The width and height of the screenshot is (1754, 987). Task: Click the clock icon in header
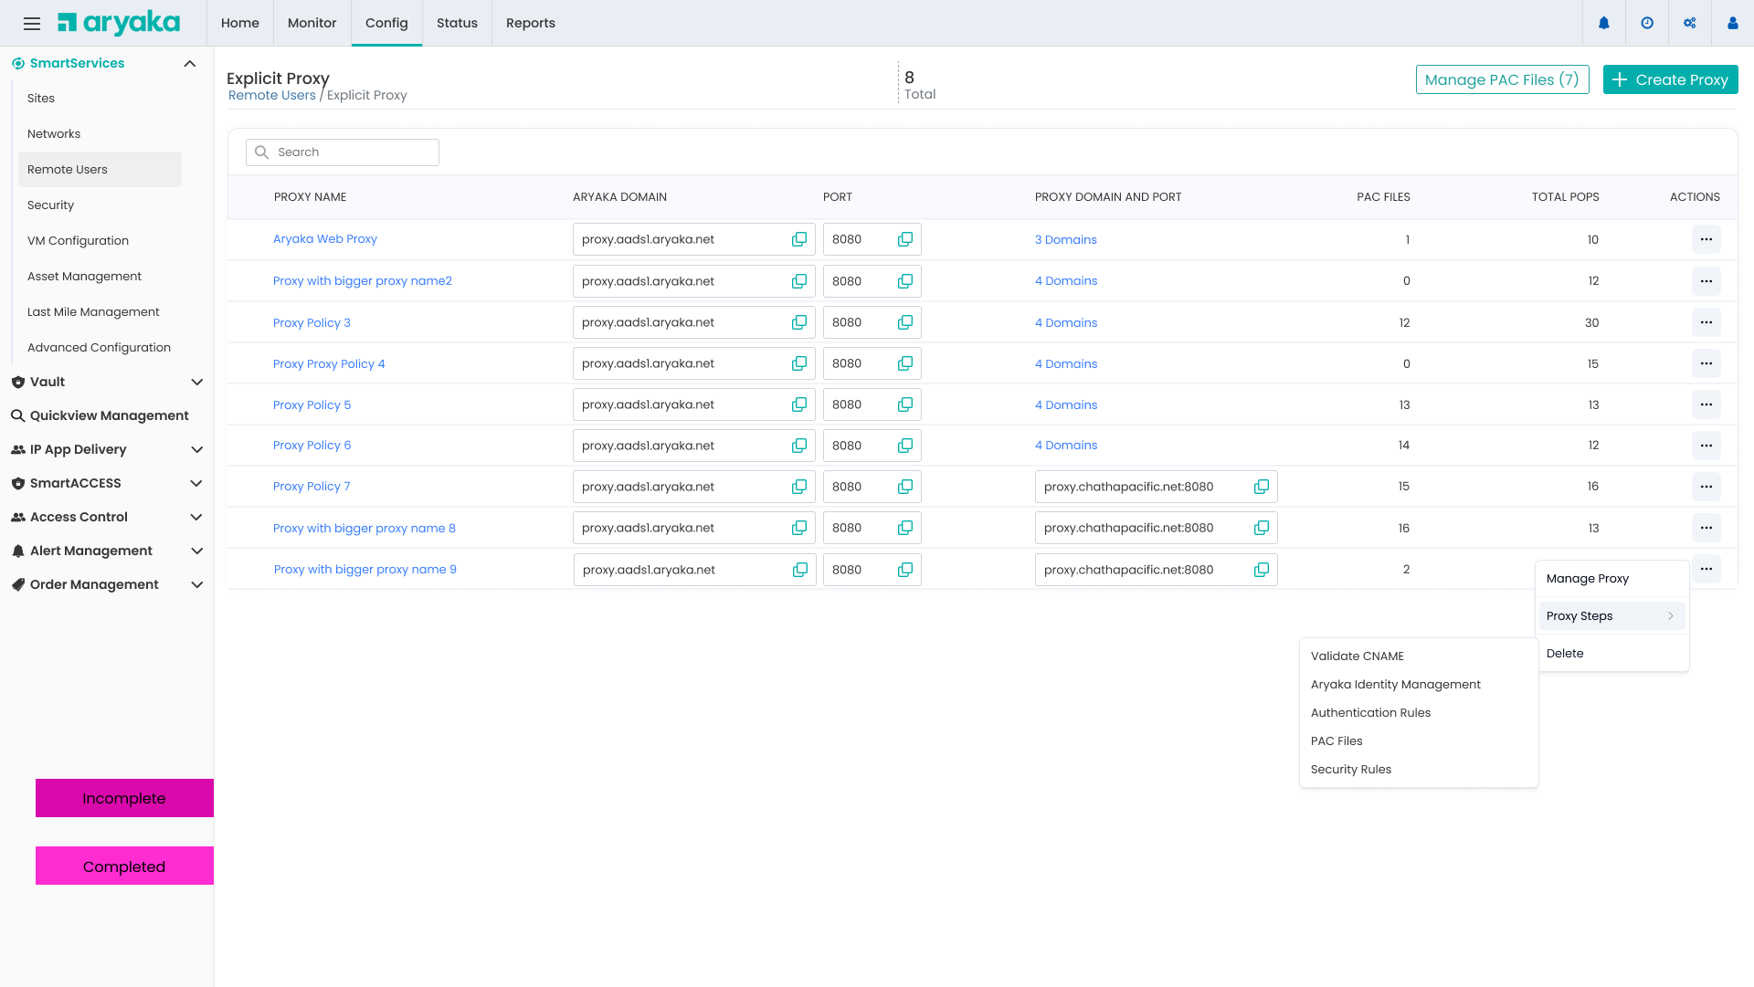point(1647,24)
